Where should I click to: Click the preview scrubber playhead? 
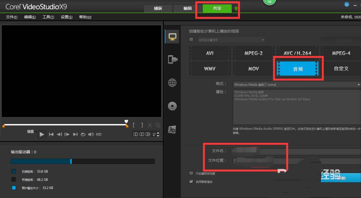tap(126, 122)
